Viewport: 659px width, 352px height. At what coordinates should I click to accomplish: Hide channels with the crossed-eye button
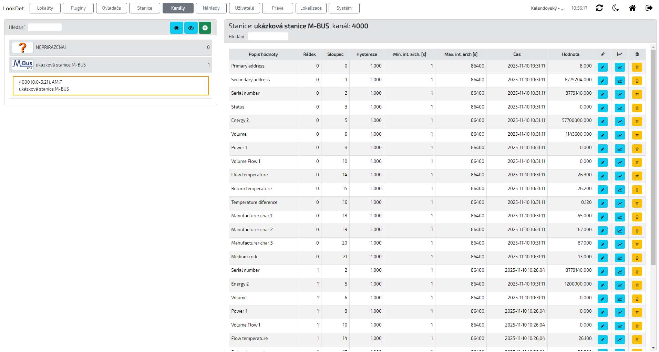(x=191, y=28)
